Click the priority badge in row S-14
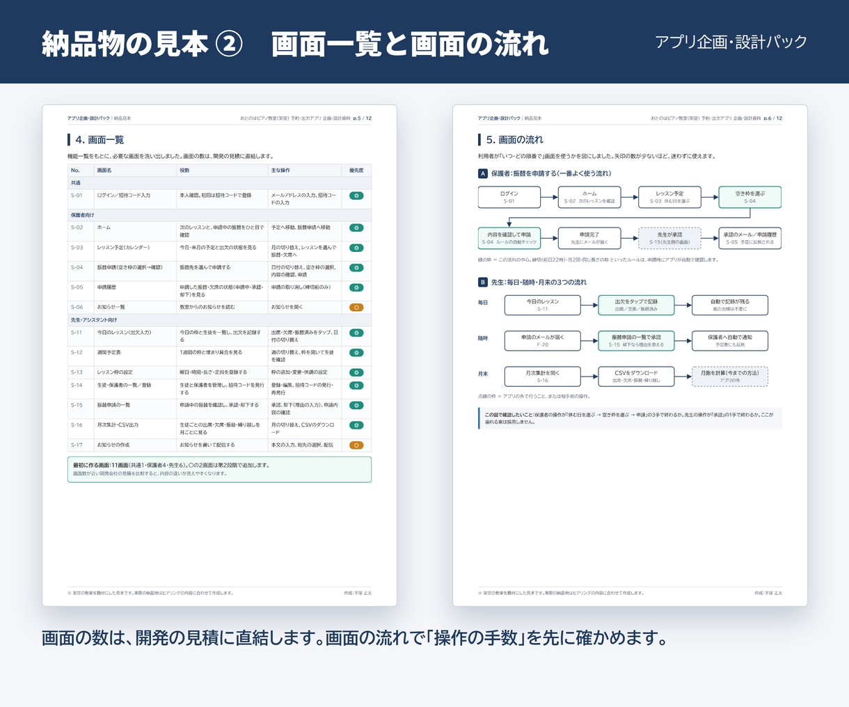 pyautogui.click(x=356, y=386)
